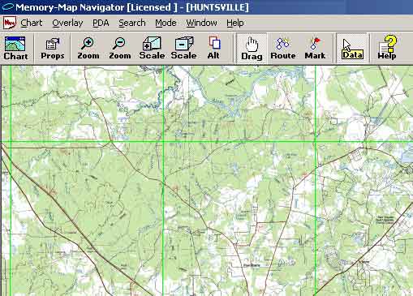
Task: Open the Overlay menu
Action: click(x=67, y=23)
